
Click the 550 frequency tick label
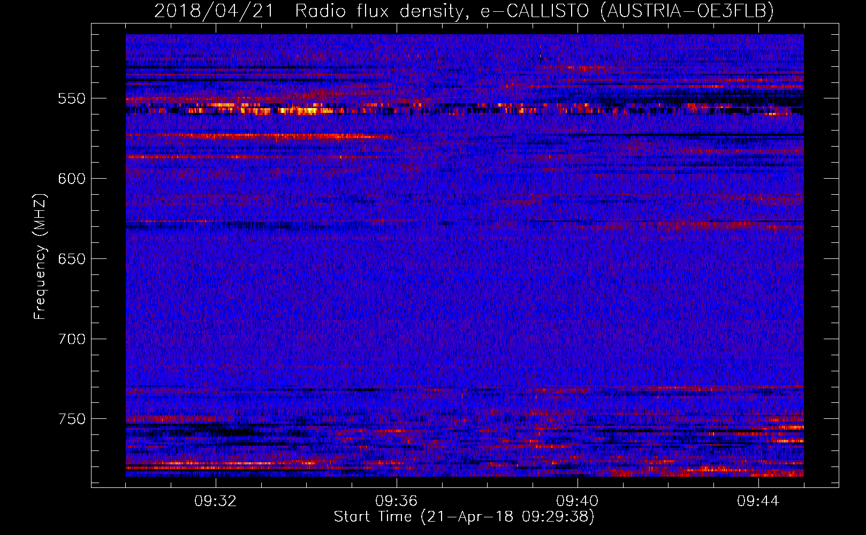tap(72, 98)
